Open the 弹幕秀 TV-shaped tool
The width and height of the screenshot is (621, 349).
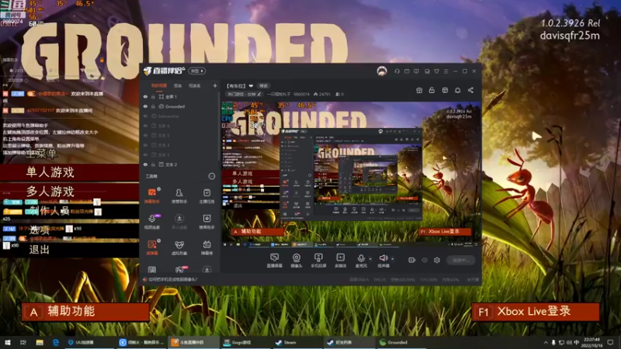tap(206, 247)
